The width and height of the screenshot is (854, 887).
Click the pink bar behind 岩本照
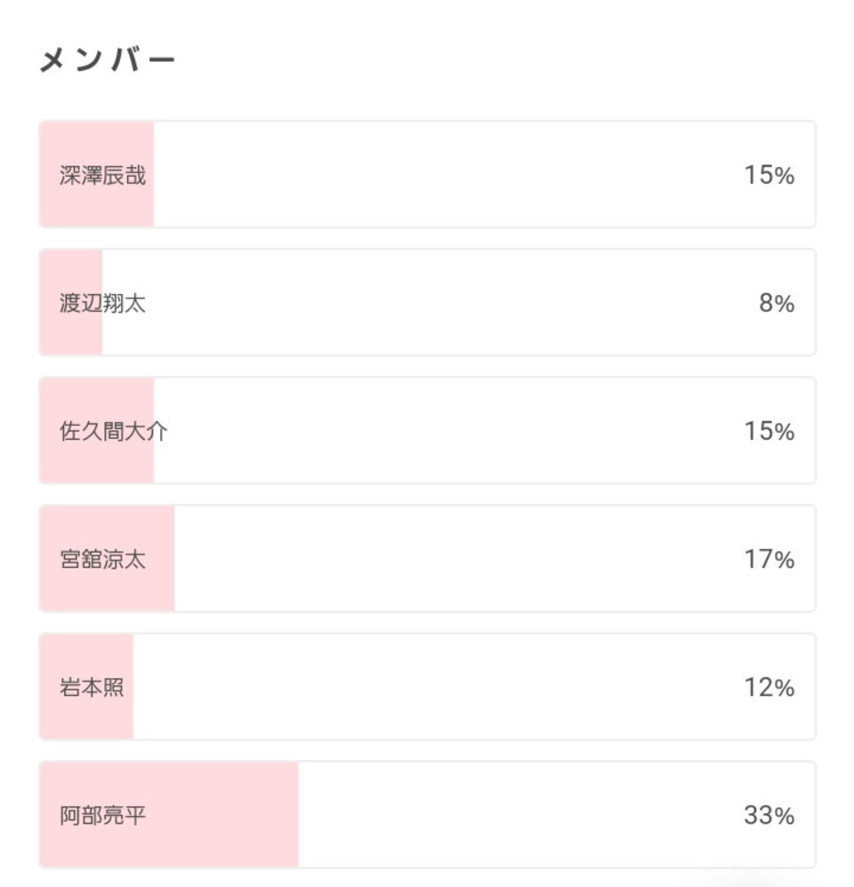(x=86, y=687)
